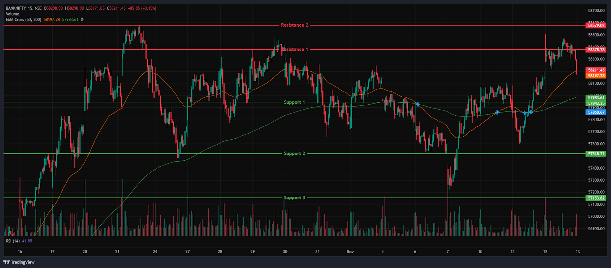The image size is (611, 268).
Task: Select the orange 58197.28 EMA price tag
Action: (596, 76)
